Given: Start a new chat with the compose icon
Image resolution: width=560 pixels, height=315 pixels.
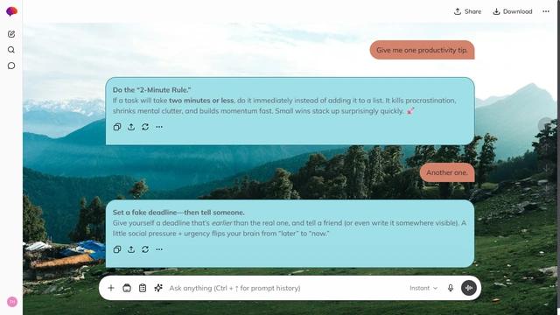Looking at the screenshot, I should click(x=11, y=34).
